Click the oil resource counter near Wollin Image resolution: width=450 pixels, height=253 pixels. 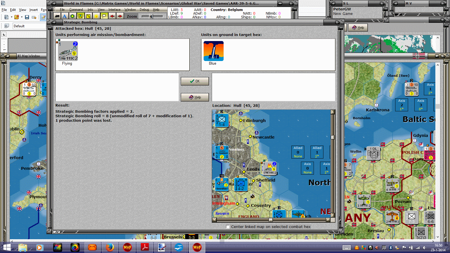pos(373,153)
